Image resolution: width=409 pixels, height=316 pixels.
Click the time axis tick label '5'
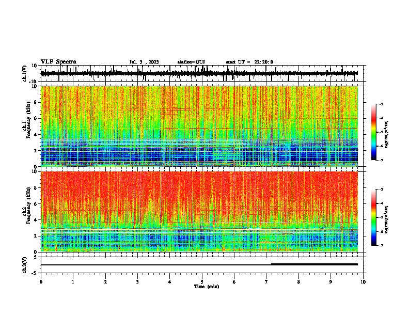click(x=202, y=282)
